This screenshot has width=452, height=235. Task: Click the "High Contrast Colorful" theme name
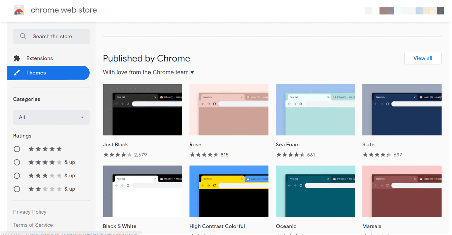point(217,226)
